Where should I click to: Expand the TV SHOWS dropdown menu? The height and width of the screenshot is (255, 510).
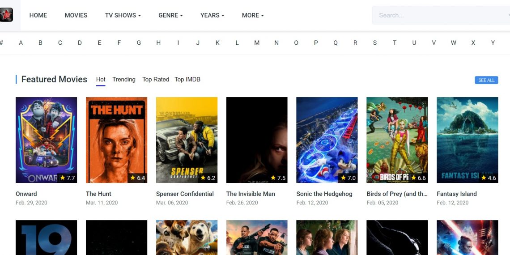click(123, 15)
